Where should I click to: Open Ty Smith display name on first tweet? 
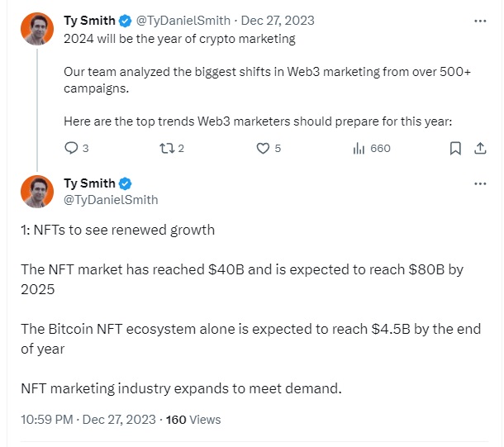click(89, 21)
